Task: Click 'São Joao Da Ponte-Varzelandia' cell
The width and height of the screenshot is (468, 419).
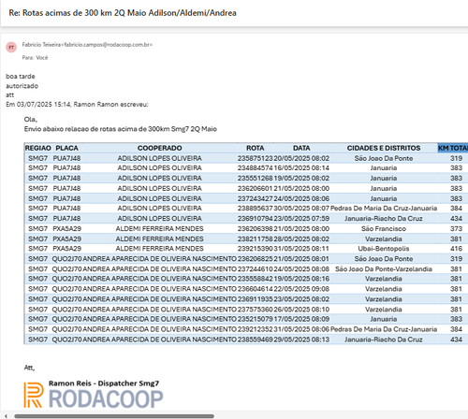Action: tap(384, 269)
